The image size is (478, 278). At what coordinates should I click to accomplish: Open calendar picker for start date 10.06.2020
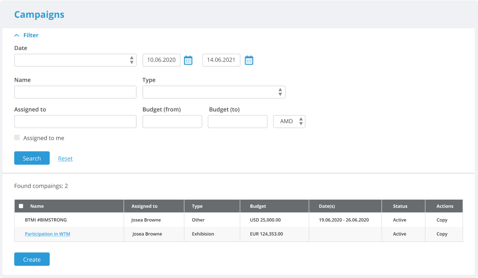pos(188,61)
